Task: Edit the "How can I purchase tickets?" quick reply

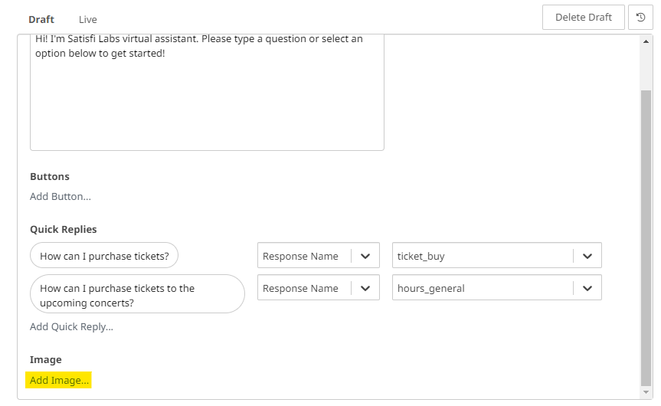Action: pyautogui.click(x=104, y=257)
